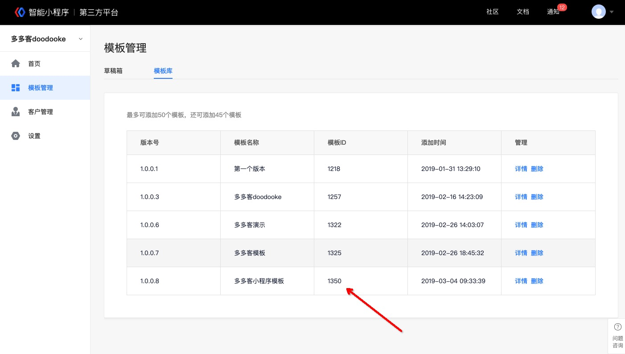This screenshot has width=625, height=354.
Task: Open 模板管理 in the sidebar
Action: pyautogui.click(x=45, y=88)
